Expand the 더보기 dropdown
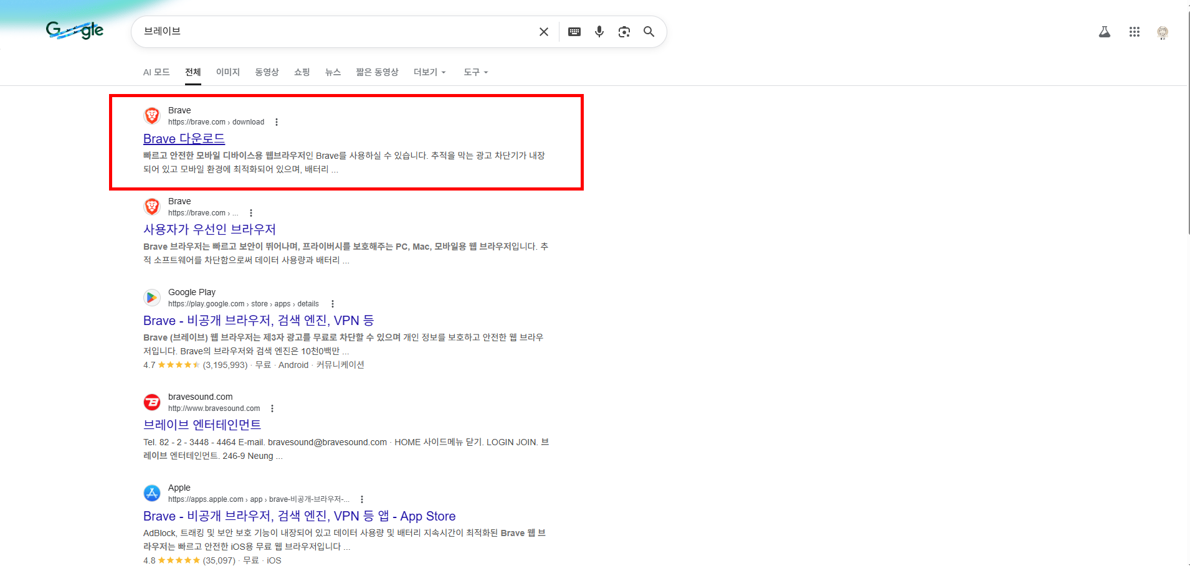This screenshot has height=566, width=1190. tap(430, 72)
